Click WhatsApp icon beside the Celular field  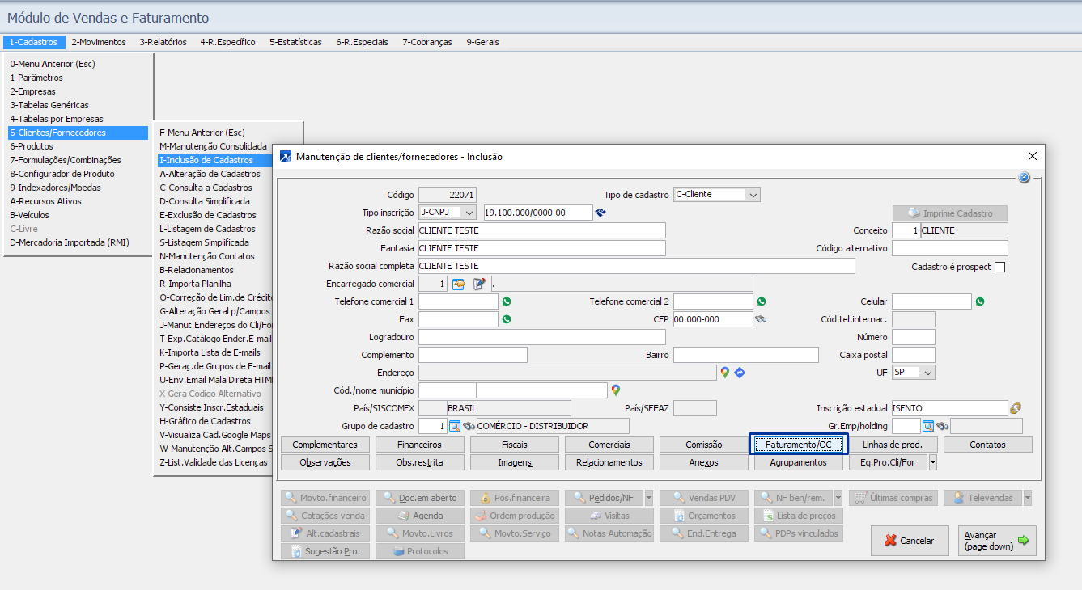point(979,301)
